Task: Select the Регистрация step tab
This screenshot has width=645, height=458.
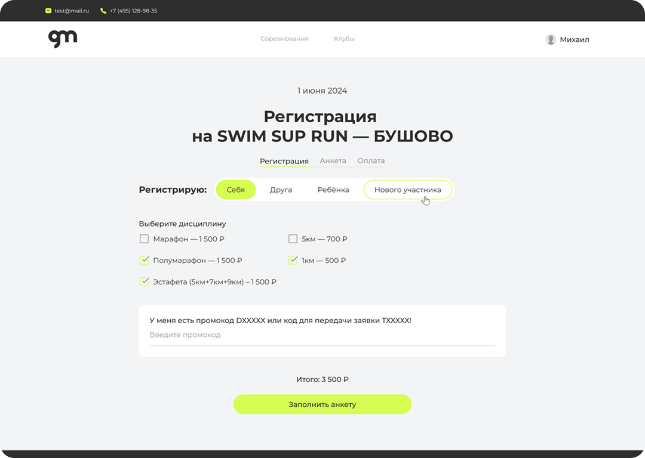Action: click(284, 161)
